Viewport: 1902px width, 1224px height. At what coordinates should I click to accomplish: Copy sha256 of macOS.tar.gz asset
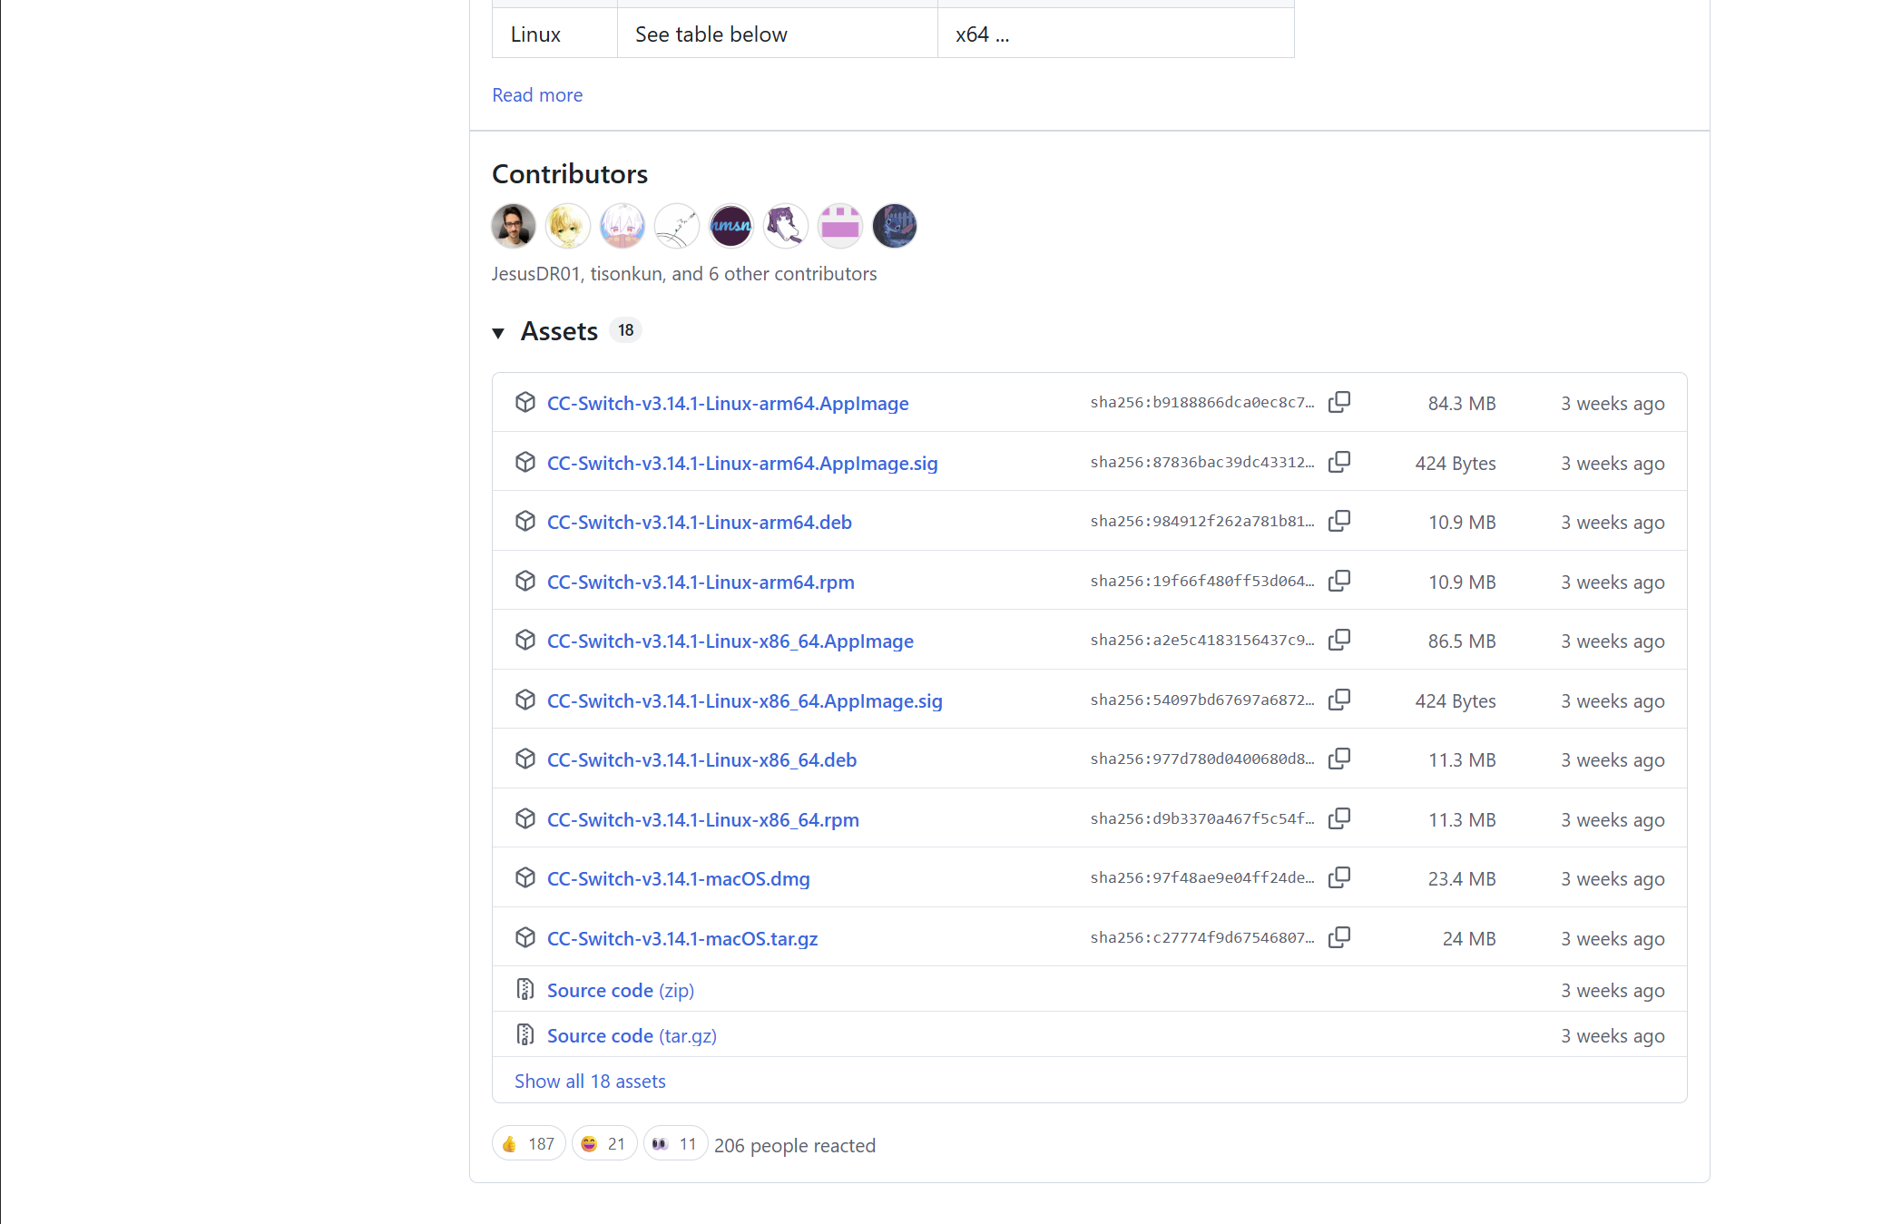click(1339, 937)
